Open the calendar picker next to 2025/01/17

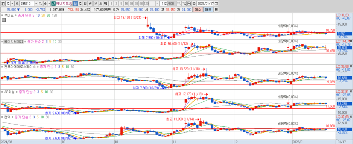click(x=216, y=4)
